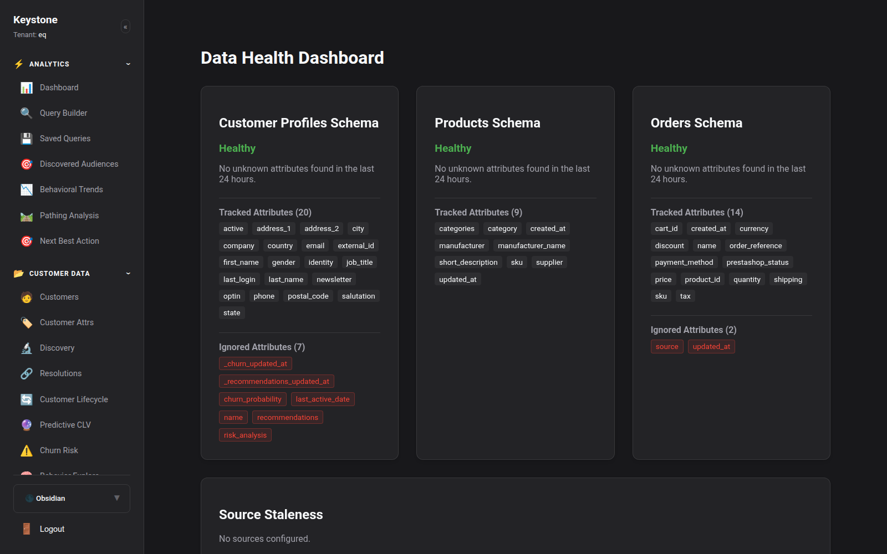Image resolution: width=887 pixels, height=554 pixels.
Task: Click the churn_probability ignored tag
Action: 253,399
